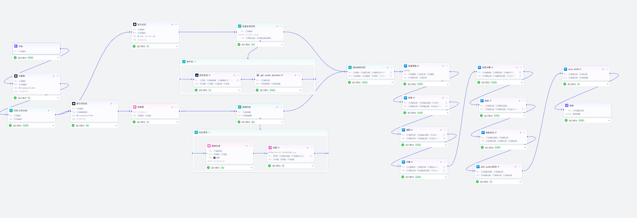Screen dimensions: 637x218
Task: Click the 代码-文本分段 code node icon
Action: (11, 110)
